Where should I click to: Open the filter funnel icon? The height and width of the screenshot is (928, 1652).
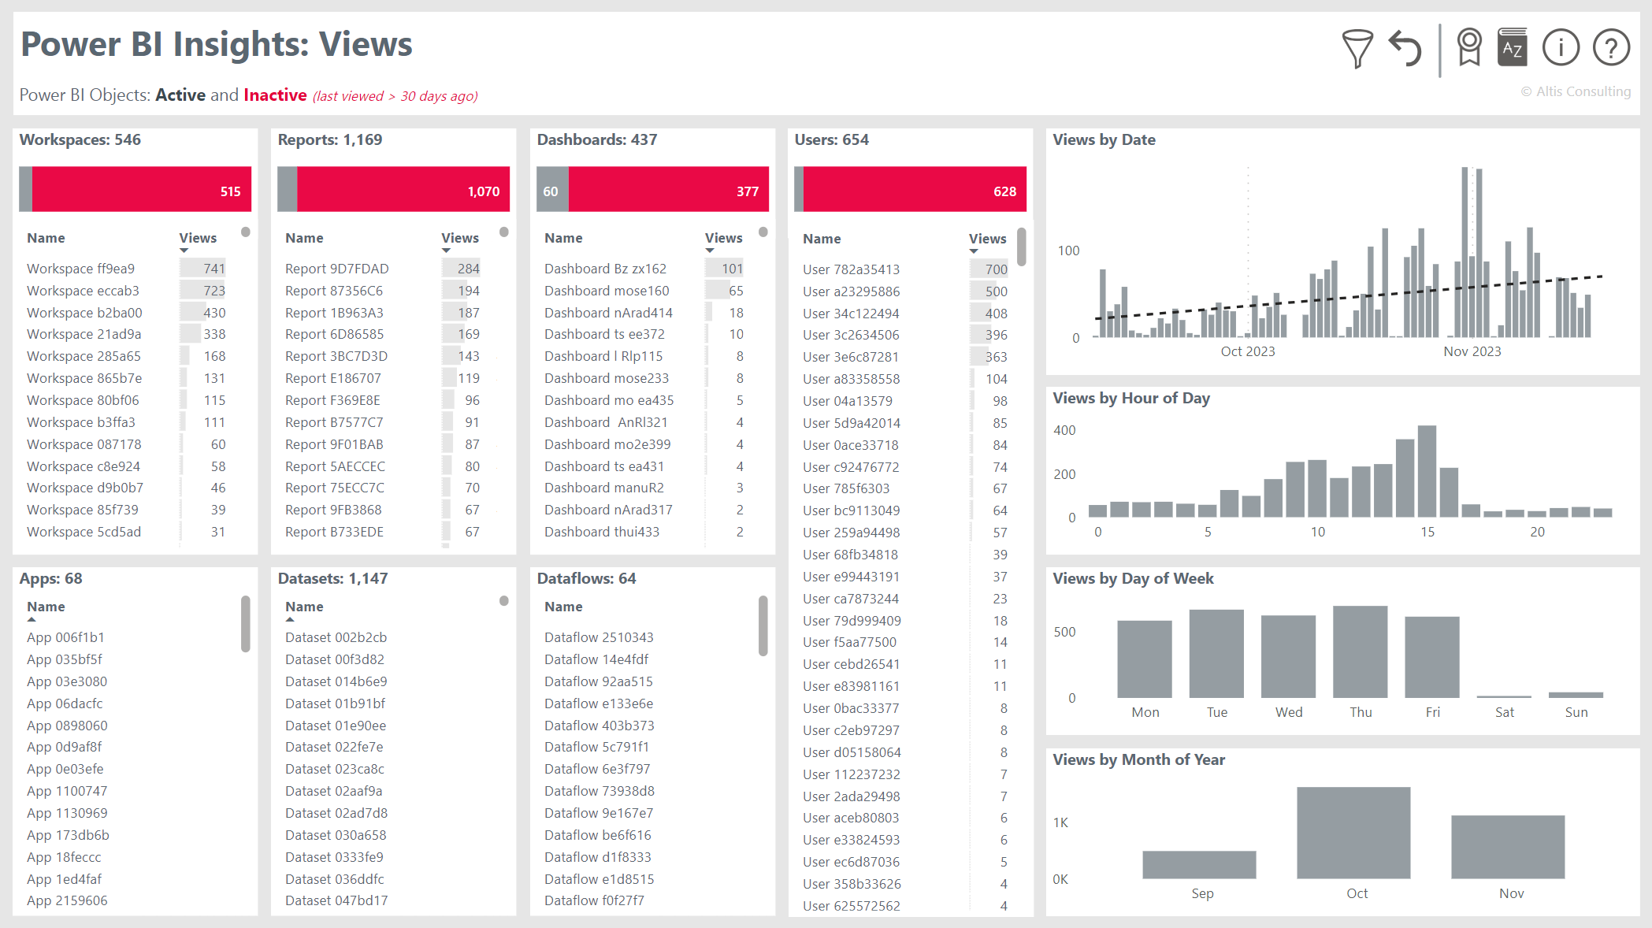click(x=1357, y=49)
